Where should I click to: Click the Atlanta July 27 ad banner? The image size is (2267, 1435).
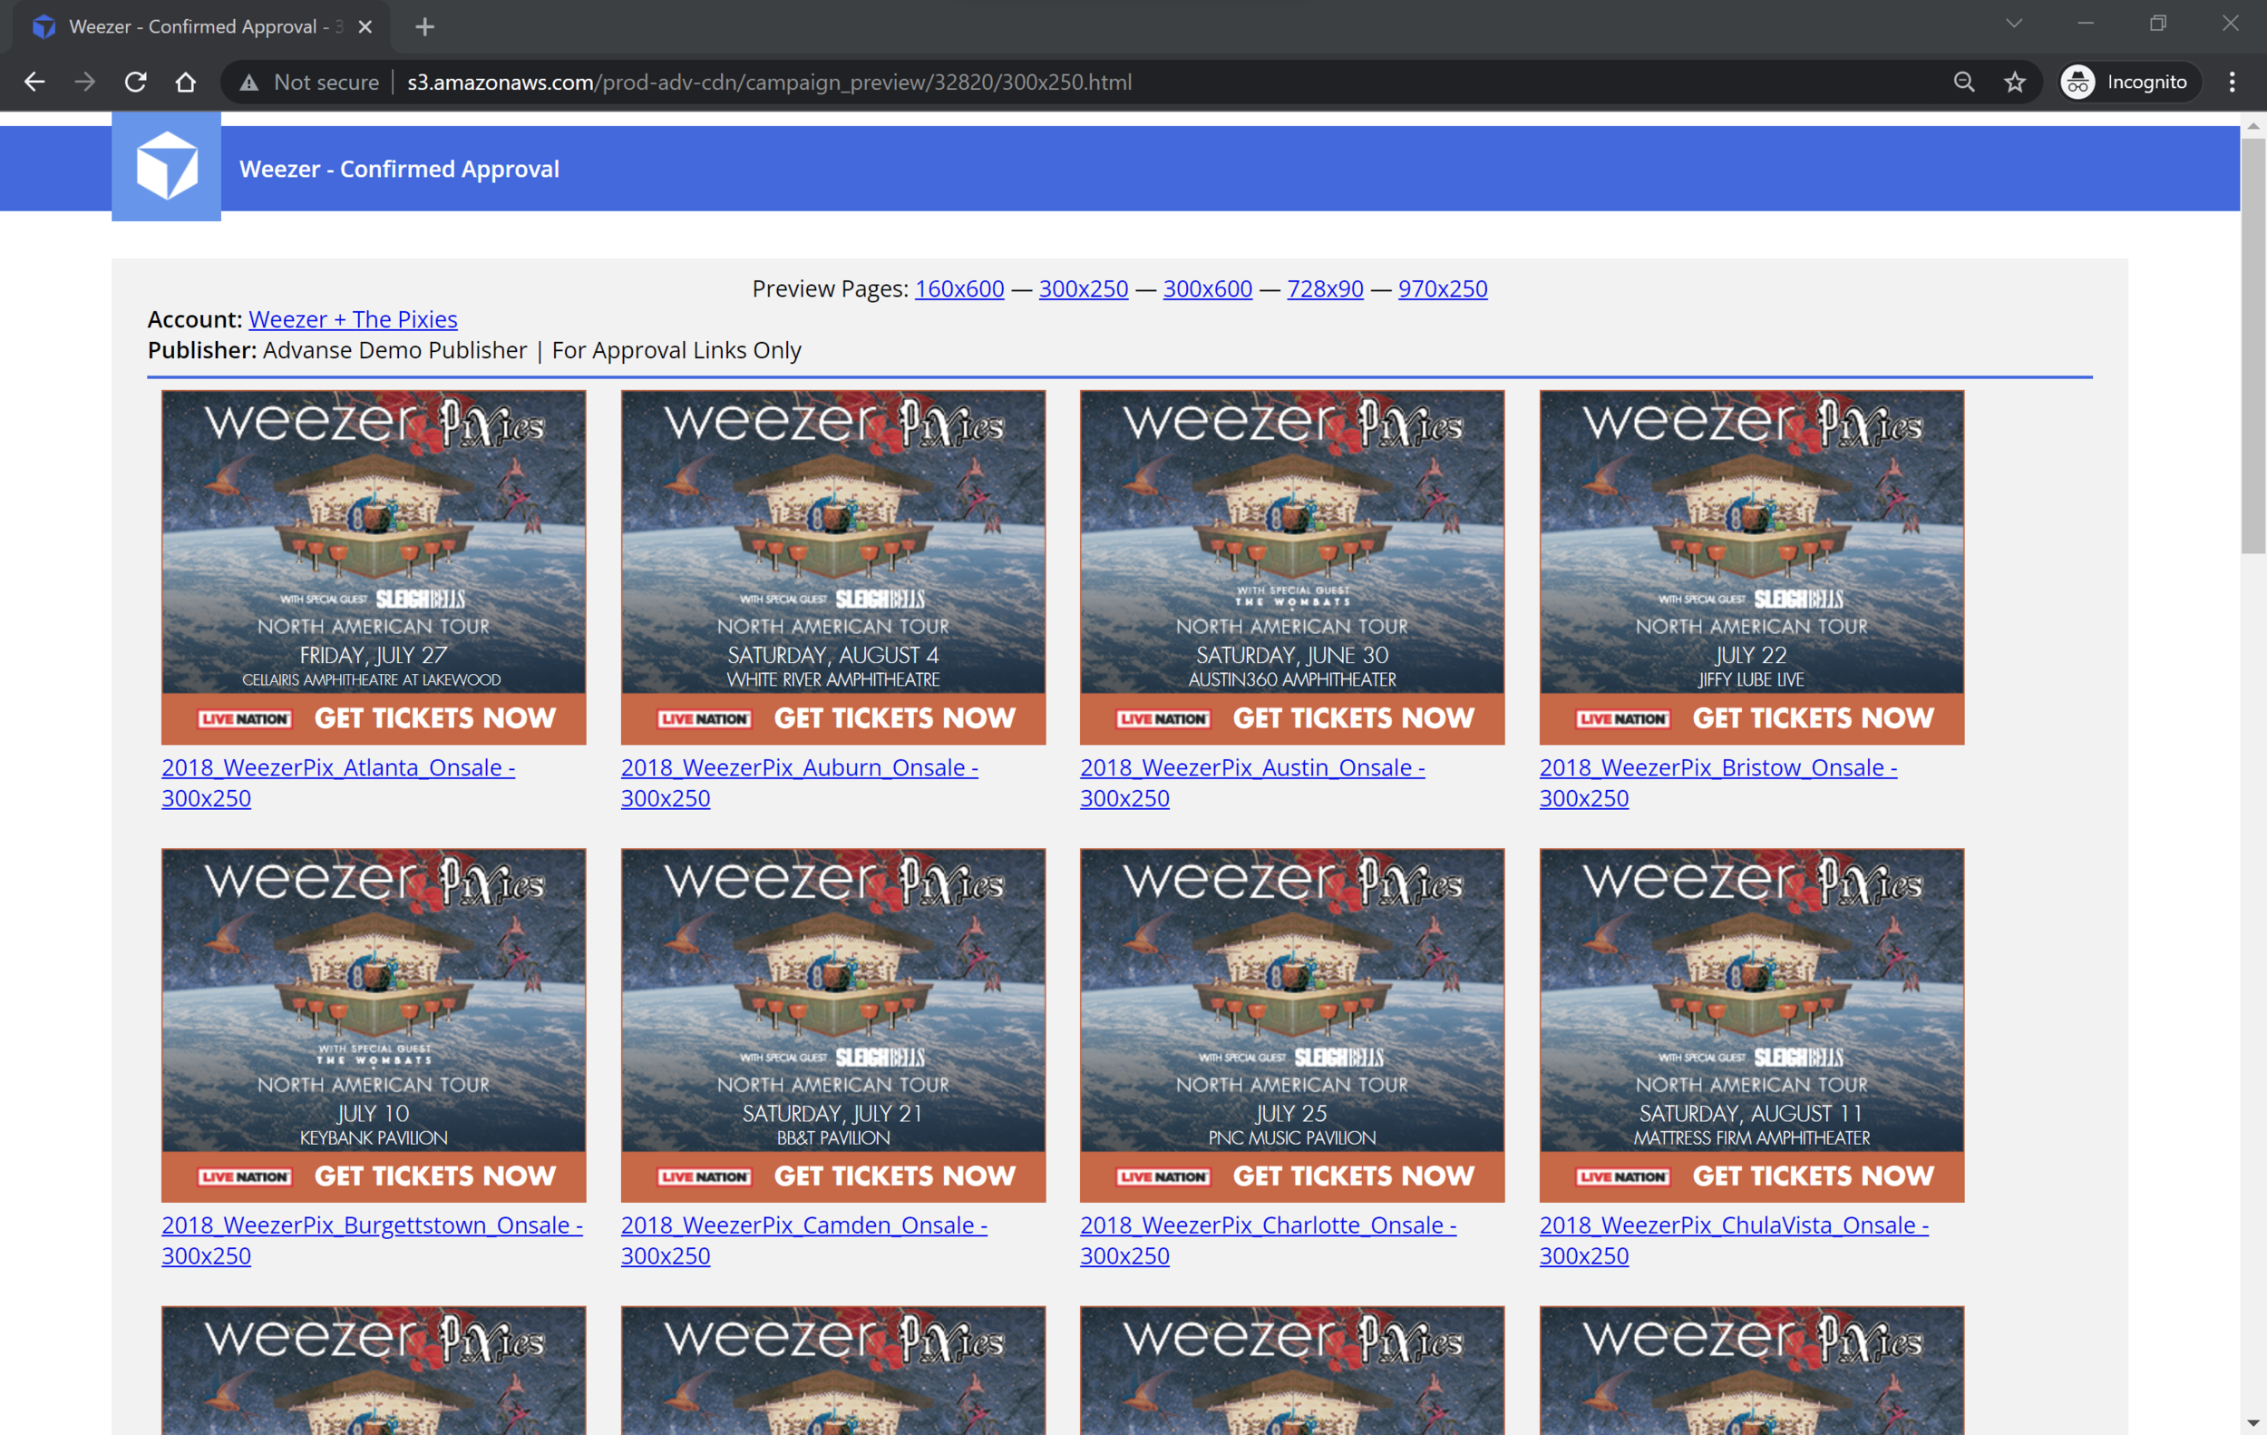point(374,567)
